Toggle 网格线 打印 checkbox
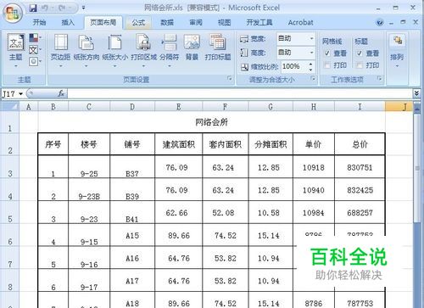This screenshot has height=308, width=424. [327, 65]
